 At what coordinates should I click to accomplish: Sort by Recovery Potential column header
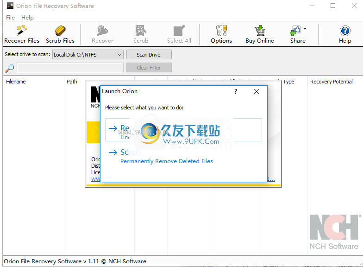point(332,82)
